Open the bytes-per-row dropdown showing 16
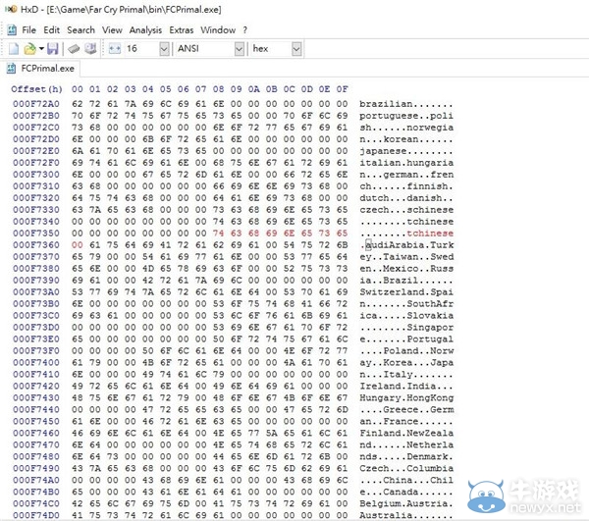The image size is (589, 521). pos(164,49)
